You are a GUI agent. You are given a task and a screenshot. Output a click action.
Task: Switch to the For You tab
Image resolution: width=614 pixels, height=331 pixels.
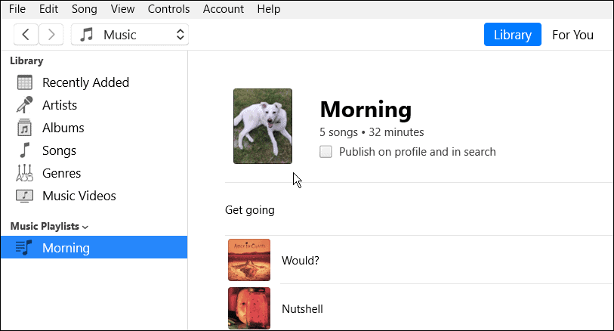click(572, 35)
